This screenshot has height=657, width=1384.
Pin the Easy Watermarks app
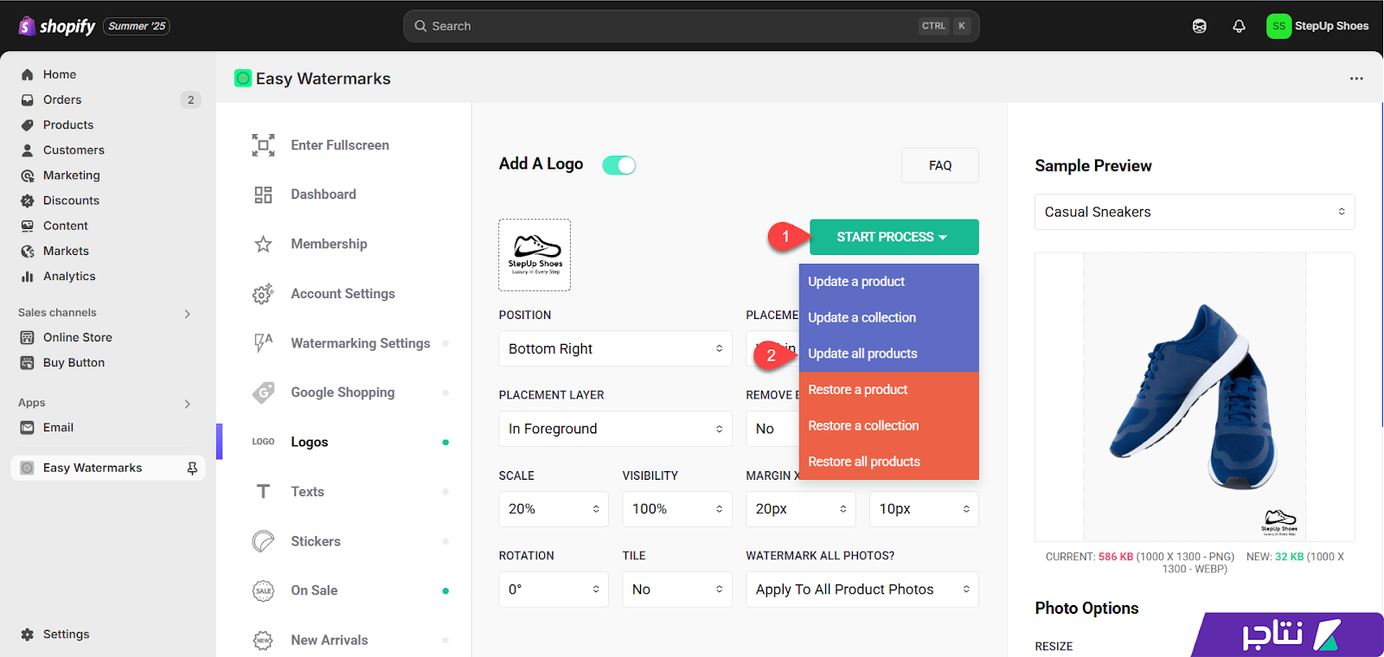click(192, 468)
